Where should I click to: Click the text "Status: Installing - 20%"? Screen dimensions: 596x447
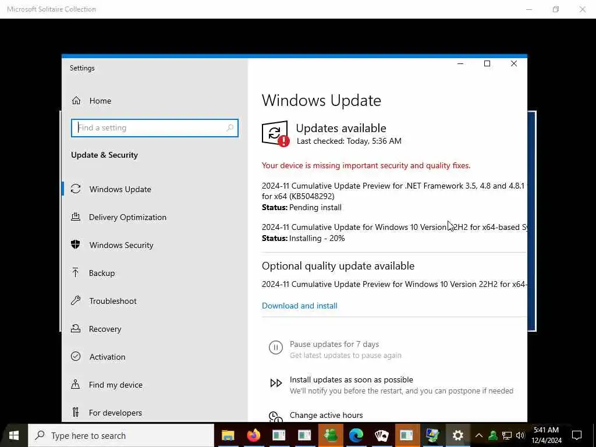point(303,238)
